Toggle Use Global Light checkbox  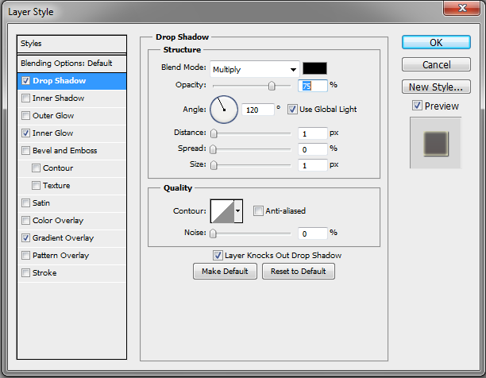(x=292, y=110)
